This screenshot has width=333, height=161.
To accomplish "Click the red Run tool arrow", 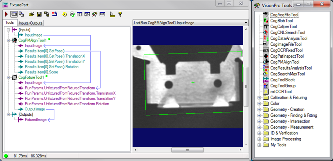I will point(6,14).
